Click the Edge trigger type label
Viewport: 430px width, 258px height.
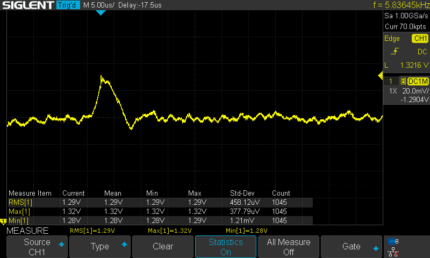pos(392,38)
